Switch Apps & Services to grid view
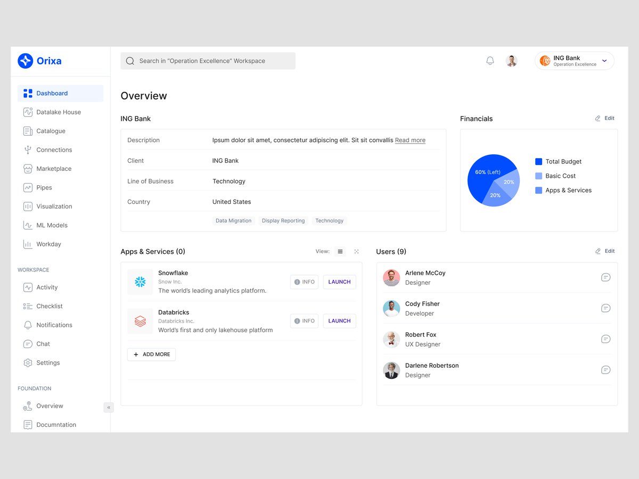Image resolution: width=639 pixels, height=479 pixels. tap(356, 252)
